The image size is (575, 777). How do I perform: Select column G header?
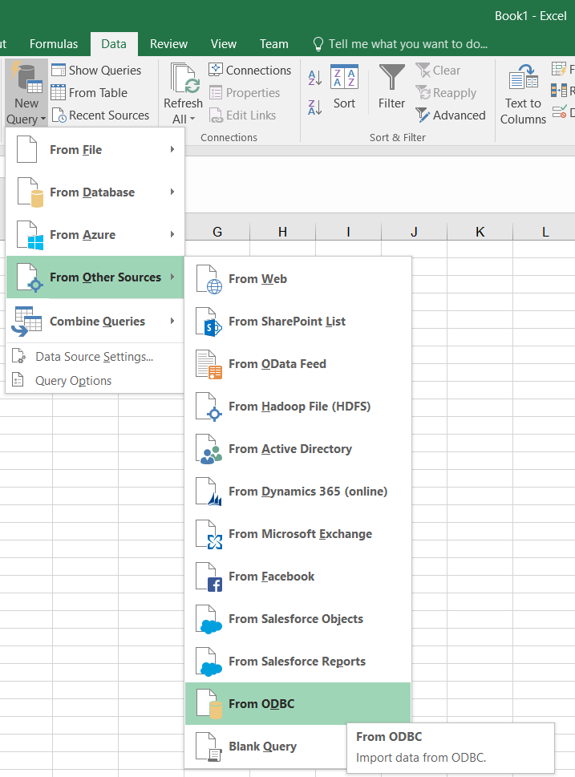[217, 232]
